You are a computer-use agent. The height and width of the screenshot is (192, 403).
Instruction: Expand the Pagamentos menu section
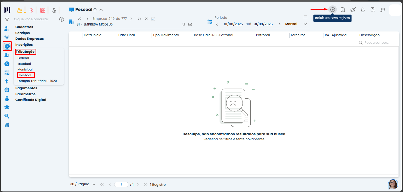[26, 88]
